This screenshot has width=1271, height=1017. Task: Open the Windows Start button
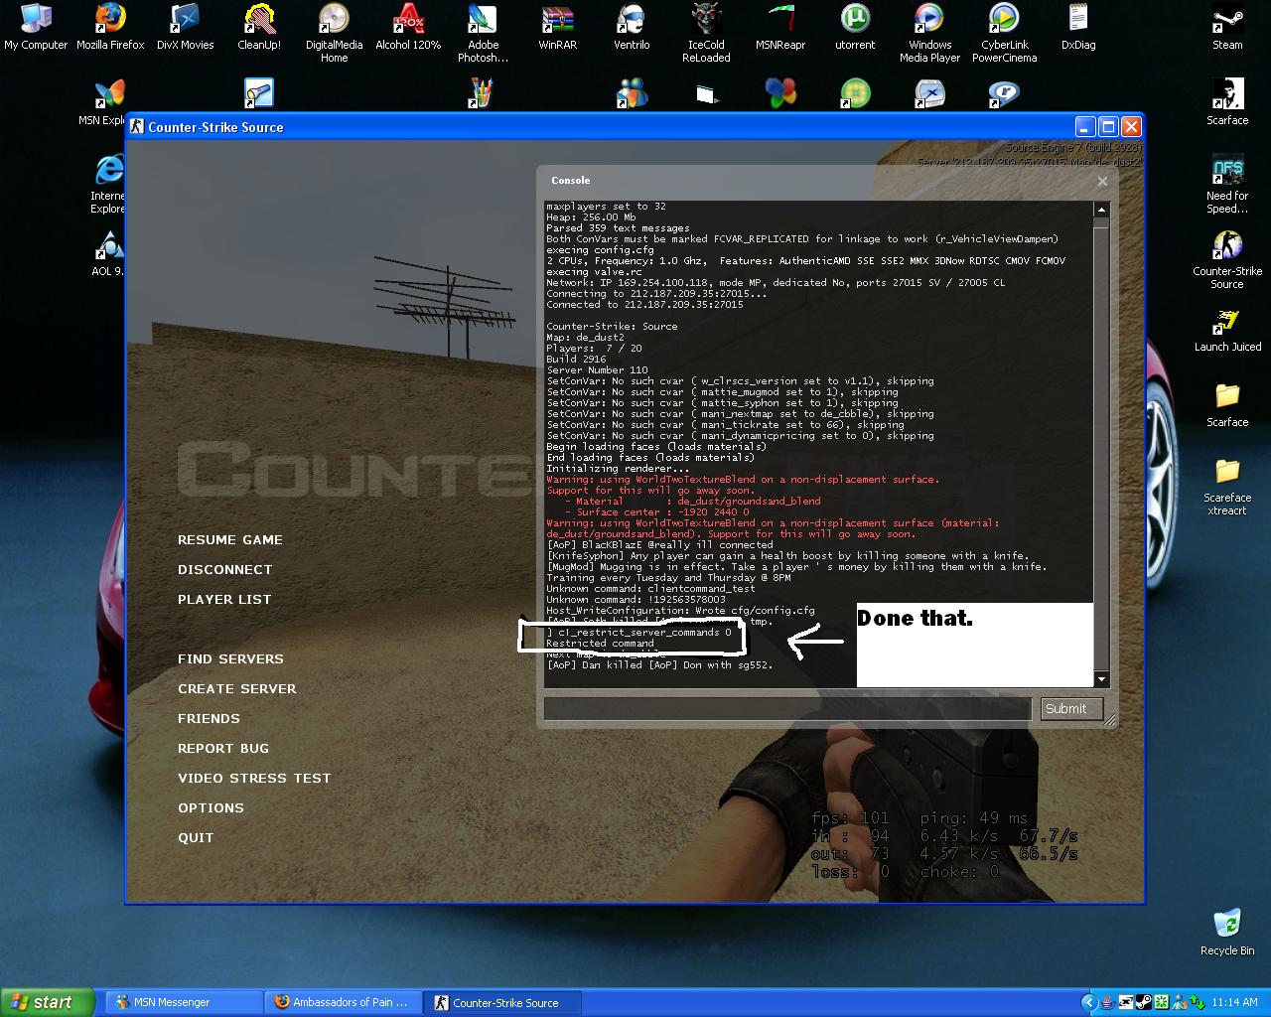[47, 1002]
